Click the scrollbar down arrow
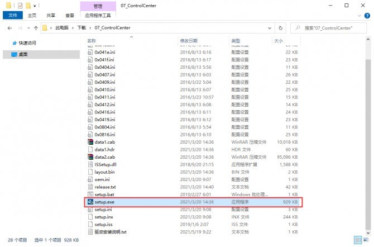374x247 pixels. click(368, 232)
